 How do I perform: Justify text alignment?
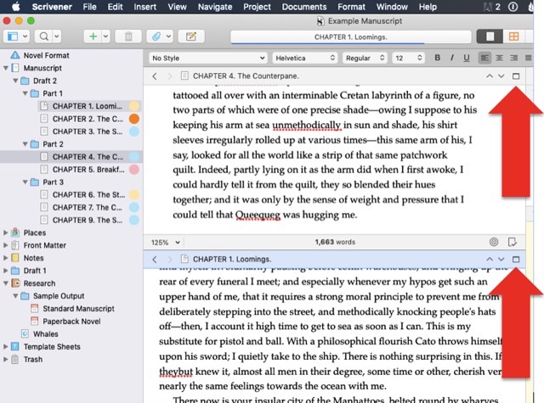tap(528, 58)
